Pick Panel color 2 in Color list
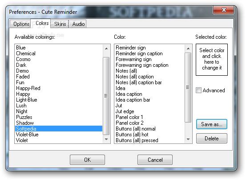The width and height of the screenshot is (246, 180). pos(150,123)
